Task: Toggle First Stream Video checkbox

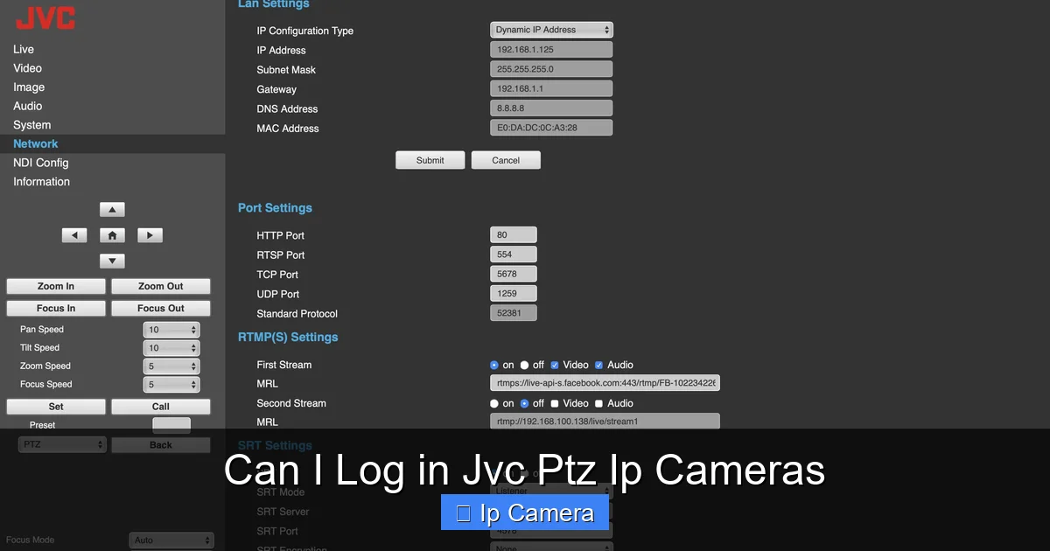Action: click(555, 365)
